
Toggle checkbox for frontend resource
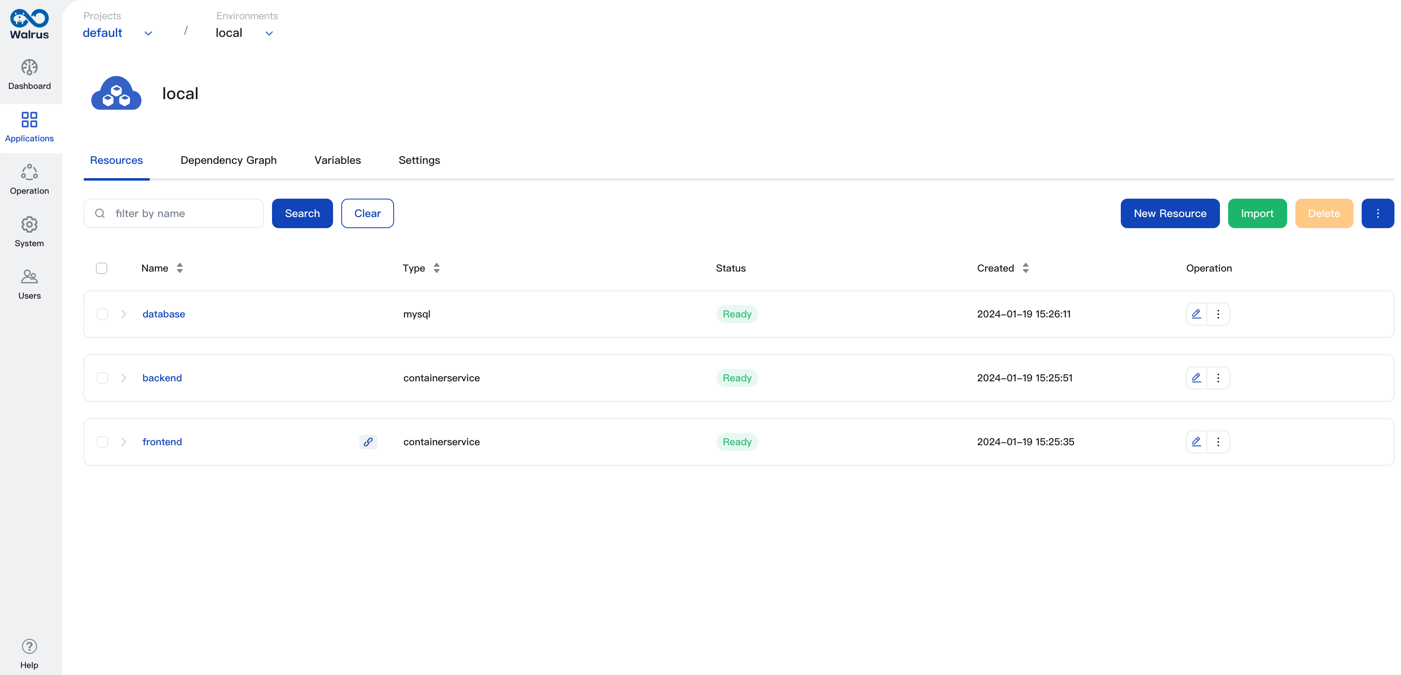tap(102, 441)
